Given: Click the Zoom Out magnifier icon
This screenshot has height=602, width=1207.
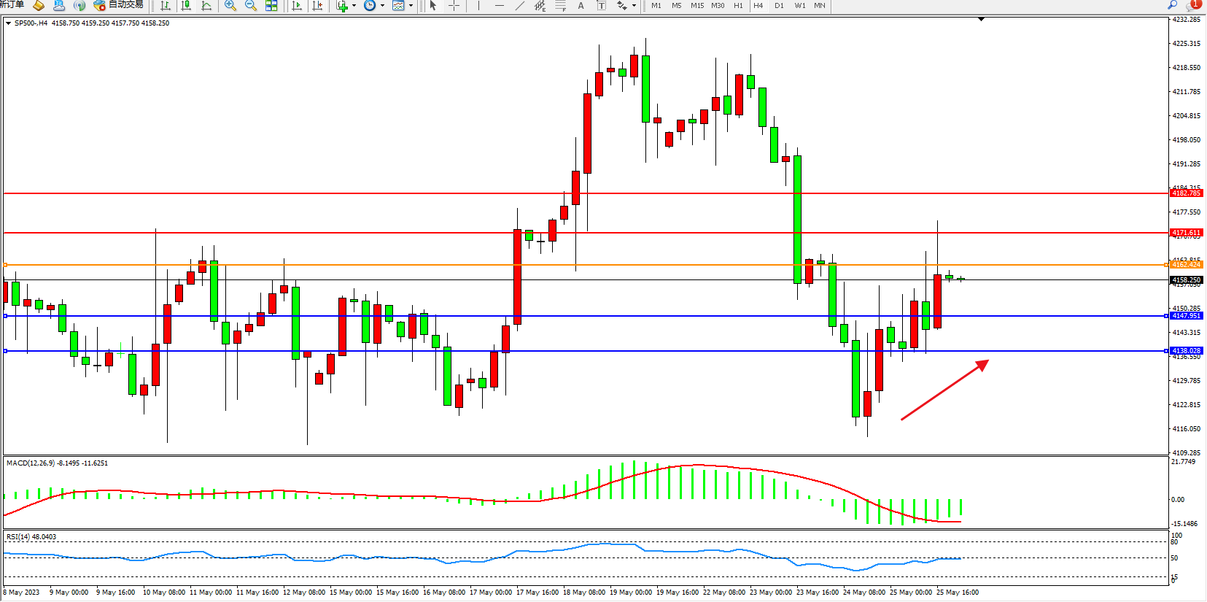Looking at the screenshot, I should (x=251, y=6).
